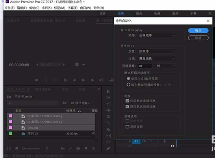215x158 pixels.
Task: Click the New Item icon in project panel
Action: click(86, 149)
